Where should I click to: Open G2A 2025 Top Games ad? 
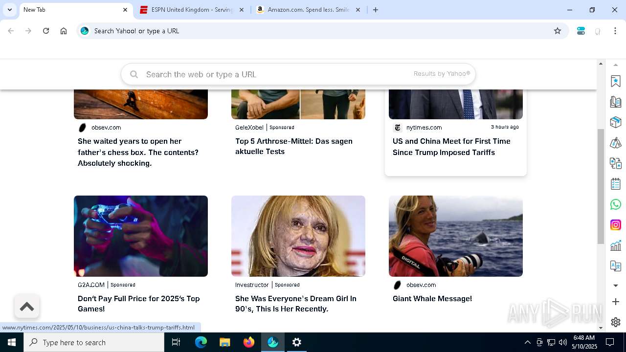point(139,304)
